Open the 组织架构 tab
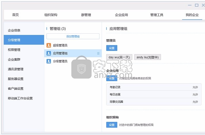The height and width of the screenshot is (135, 205). click(x=51, y=15)
